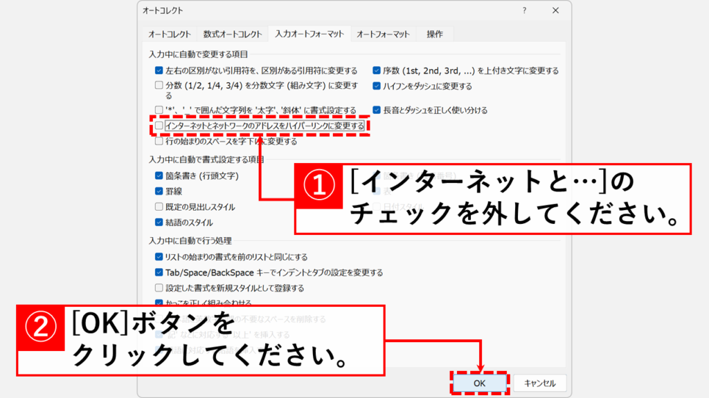
Task: Uncheck 箇条書き (行頭文字) checkbox
Action: [159, 176]
